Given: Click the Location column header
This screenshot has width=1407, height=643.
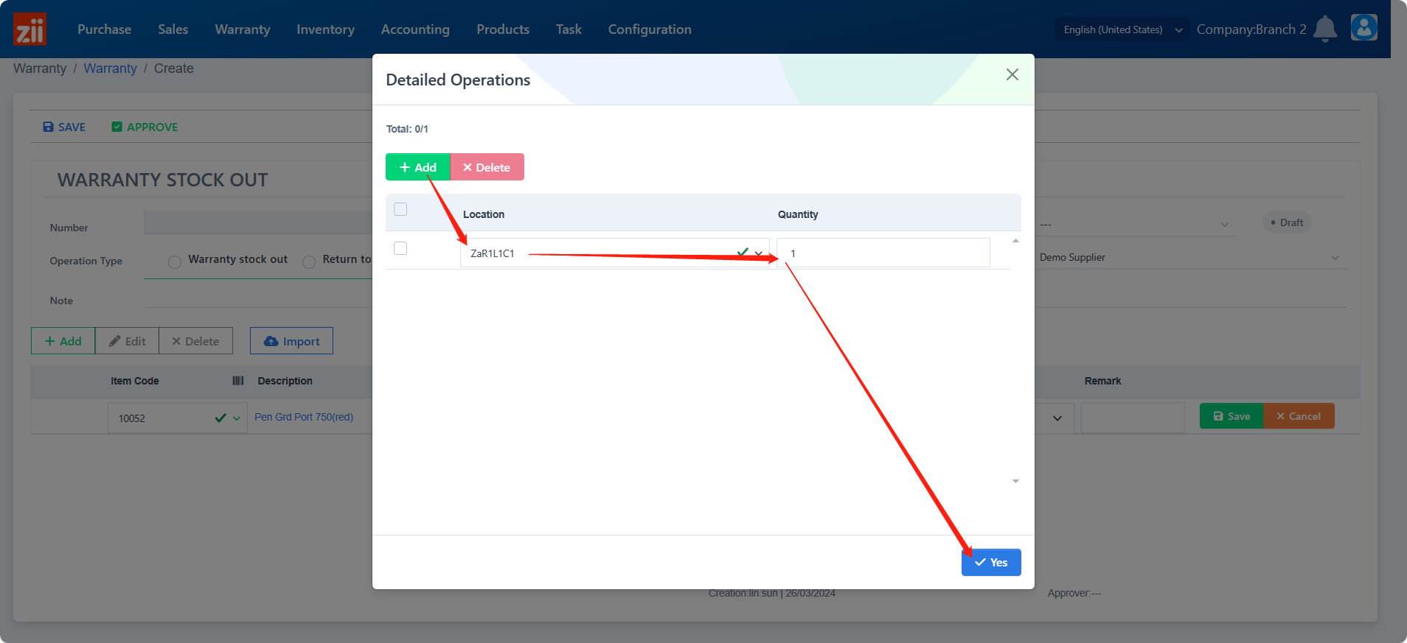Looking at the screenshot, I should [x=484, y=214].
